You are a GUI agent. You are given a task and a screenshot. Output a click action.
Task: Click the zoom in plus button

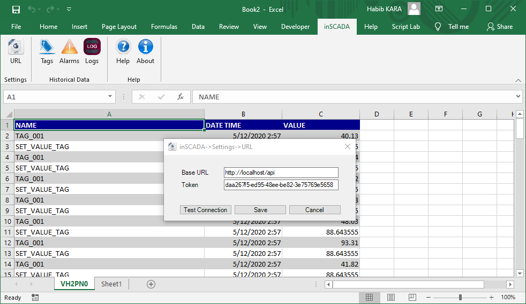491,297
